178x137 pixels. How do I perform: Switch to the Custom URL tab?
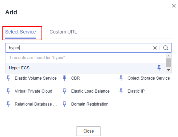tap(63, 32)
